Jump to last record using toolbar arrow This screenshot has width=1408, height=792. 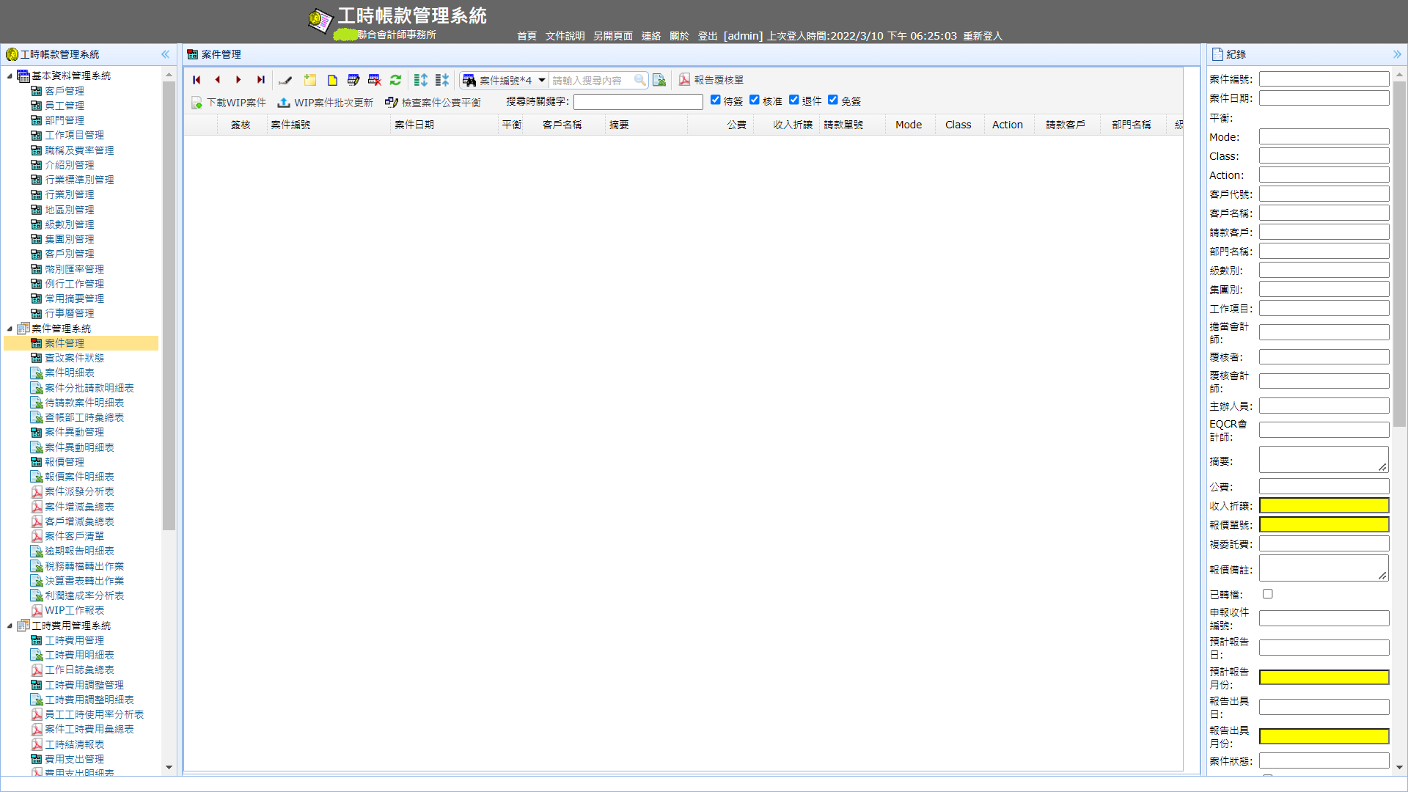click(x=260, y=80)
